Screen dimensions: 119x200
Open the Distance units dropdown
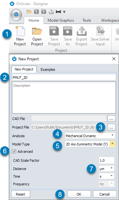pyautogui.click(x=107, y=169)
